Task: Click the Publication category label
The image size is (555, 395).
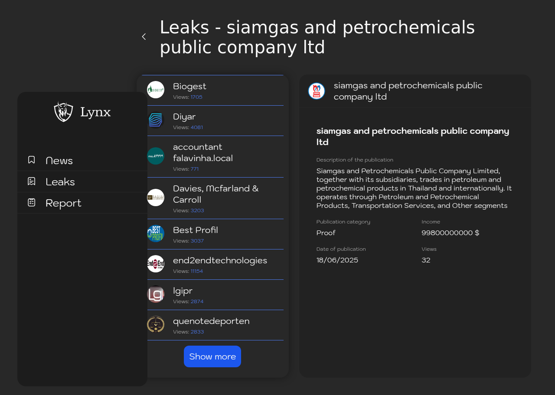Action: point(343,222)
